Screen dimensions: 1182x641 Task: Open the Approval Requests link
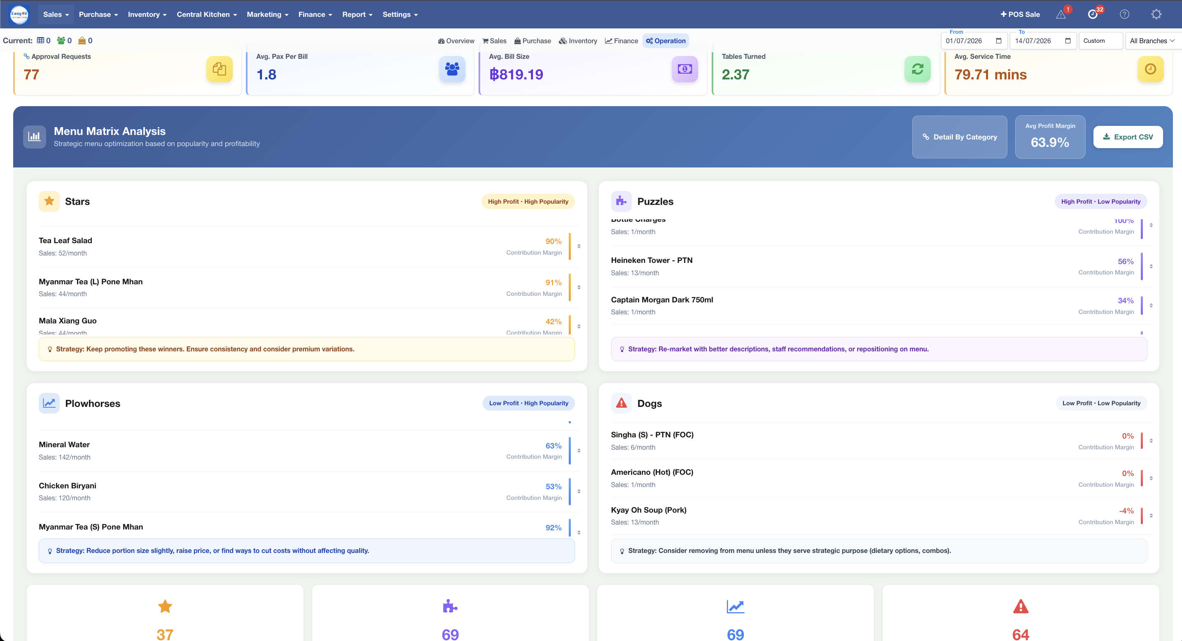57,56
